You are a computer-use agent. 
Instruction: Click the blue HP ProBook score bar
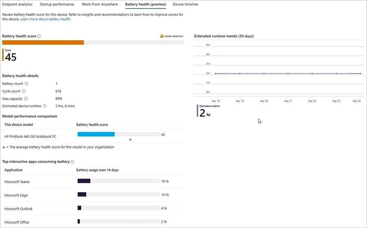pos(96,134)
